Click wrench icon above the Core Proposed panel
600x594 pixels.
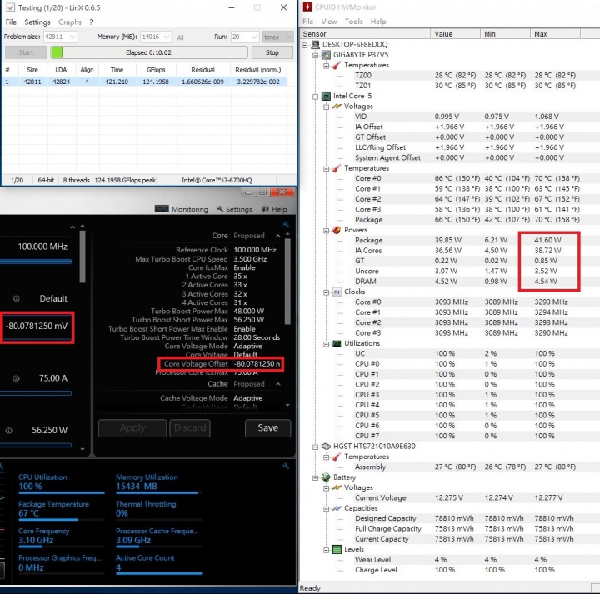tap(286, 224)
